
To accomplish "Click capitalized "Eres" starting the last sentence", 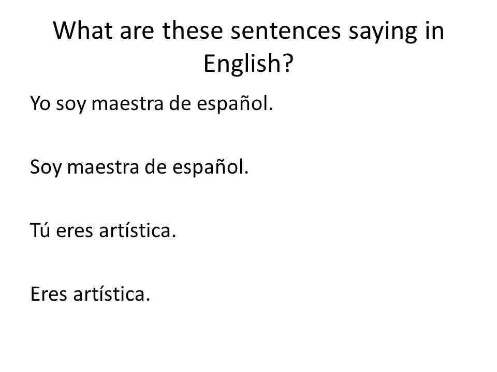I will pyautogui.click(x=49, y=294).
